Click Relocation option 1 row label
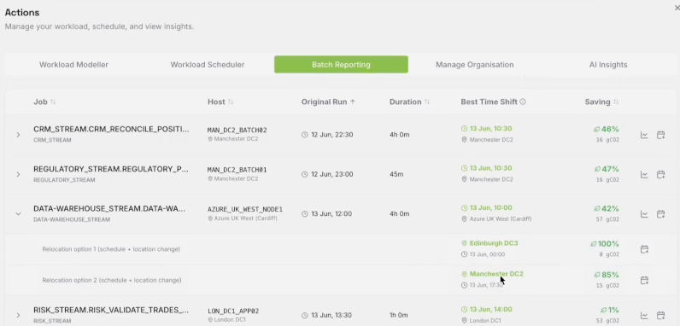This screenshot has height=326, width=680. tap(111, 249)
